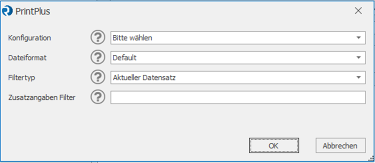Close the PrintPlus dialog with X

(x=358, y=11)
